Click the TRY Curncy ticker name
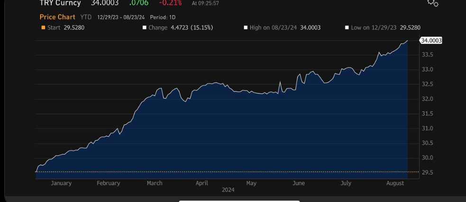466x202 pixels. pos(60,3)
